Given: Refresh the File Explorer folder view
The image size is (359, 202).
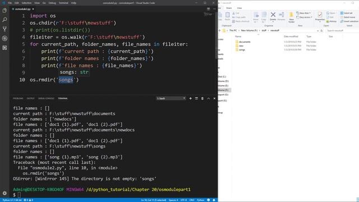Looking at the screenshot, I should pos(321,30).
